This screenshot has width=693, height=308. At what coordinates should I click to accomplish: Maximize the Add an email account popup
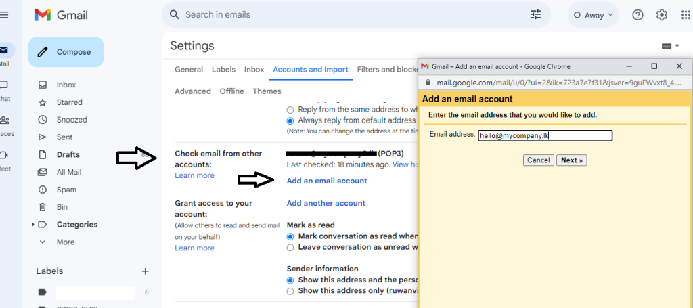point(654,66)
